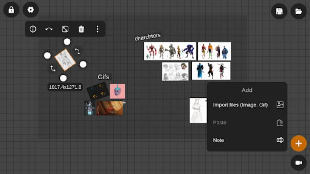
Task: Click the upper-right rotate handle on selected image
Action: pos(78,51)
